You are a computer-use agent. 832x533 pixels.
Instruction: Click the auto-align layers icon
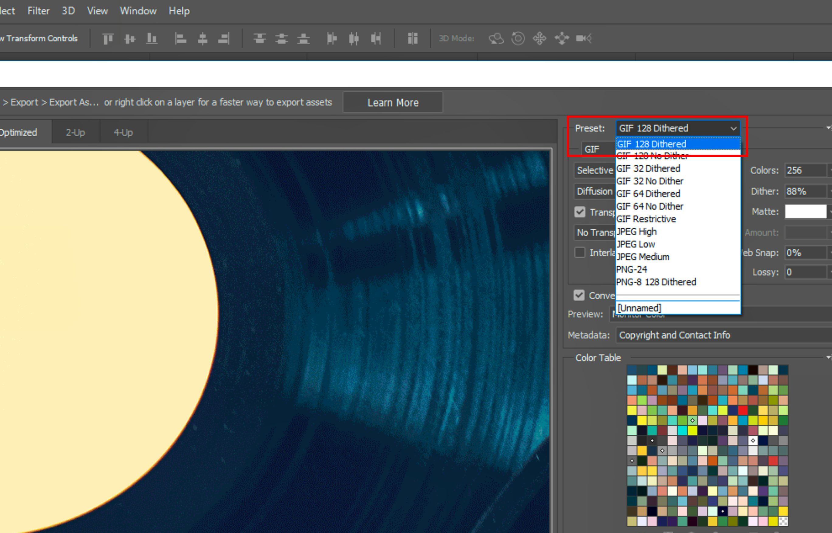[x=412, y=38]
